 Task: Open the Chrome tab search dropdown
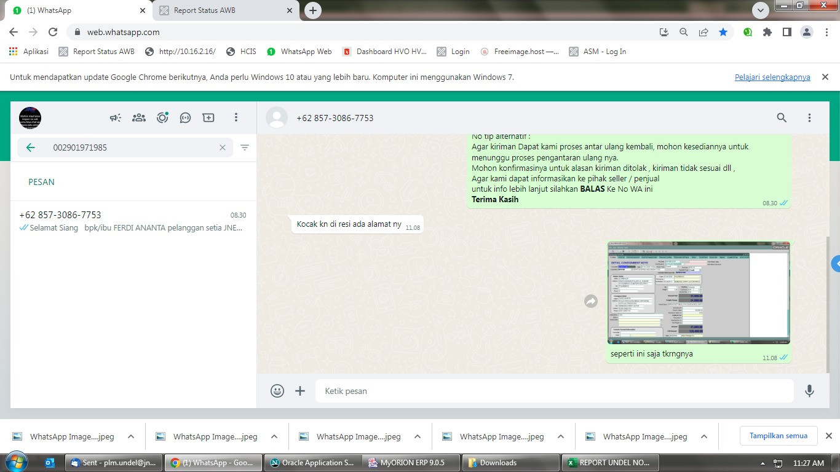tap(761, 10)
